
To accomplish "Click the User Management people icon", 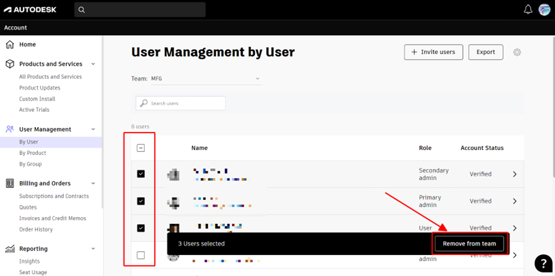I will [x=10, y=129].
